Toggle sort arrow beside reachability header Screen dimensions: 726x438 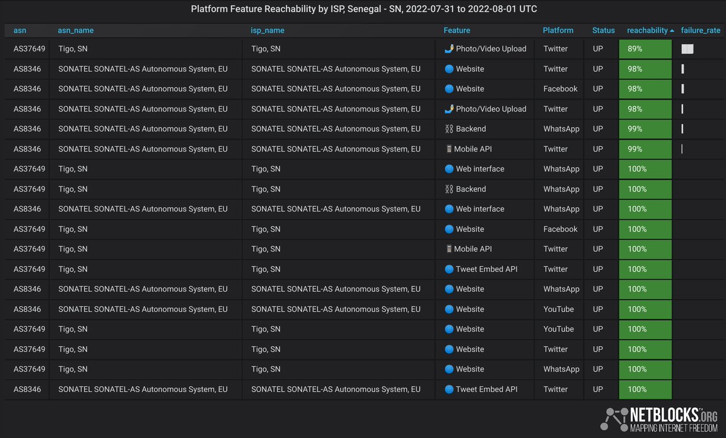[672, 30]
